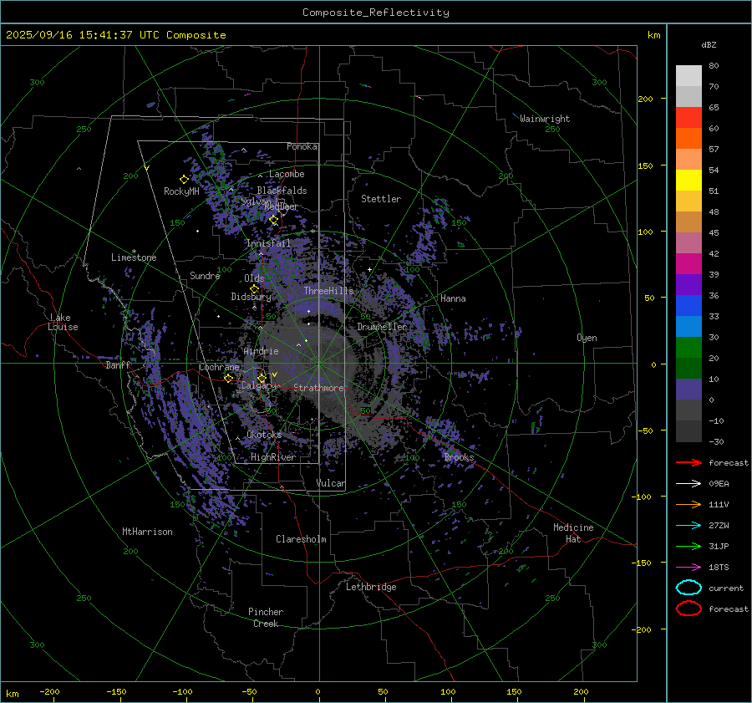The height and width of the screenshot is (703, 752).
Task: Click the Okotoks map label
Action: point(264,435)
